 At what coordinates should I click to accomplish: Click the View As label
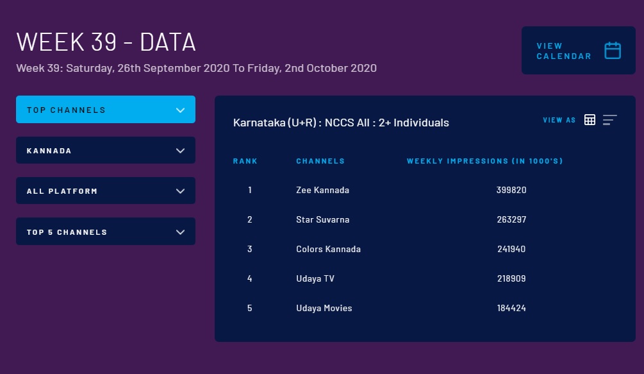(x=559, y=120)
